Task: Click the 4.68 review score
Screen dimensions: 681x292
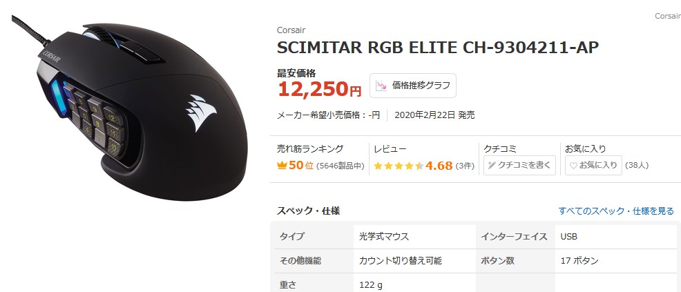Action: (x=439, y=166)
